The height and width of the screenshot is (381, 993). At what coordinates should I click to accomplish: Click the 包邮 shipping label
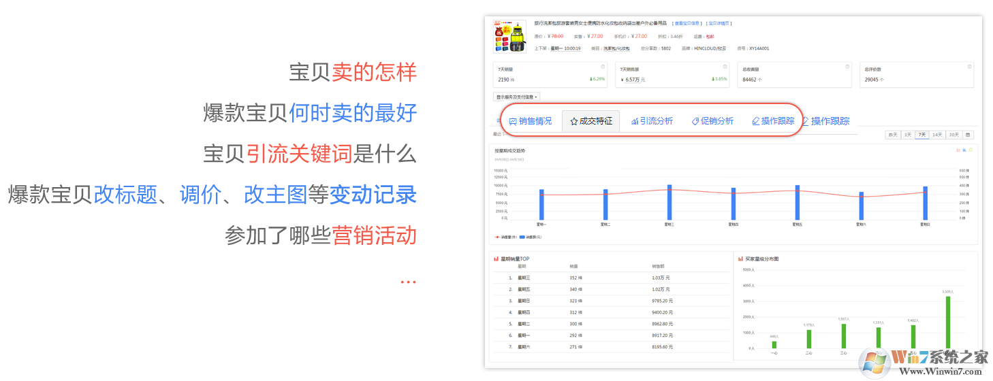[x=710, y=36]
